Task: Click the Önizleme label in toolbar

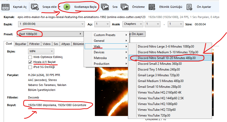Action: [x=138, y=7]
